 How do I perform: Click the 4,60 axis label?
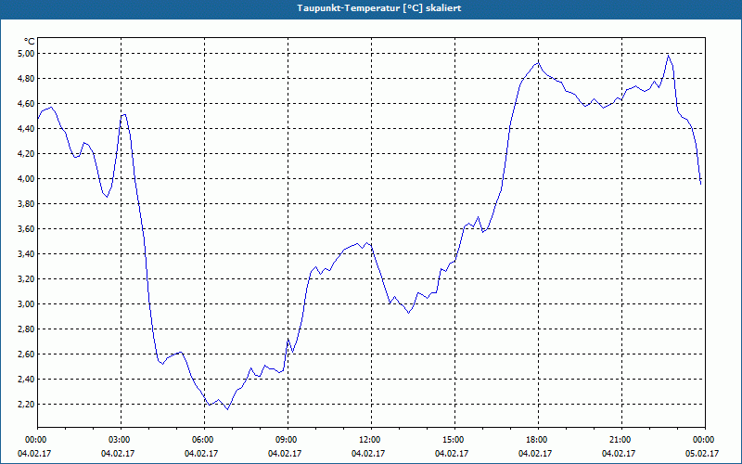tap(26, 104)
